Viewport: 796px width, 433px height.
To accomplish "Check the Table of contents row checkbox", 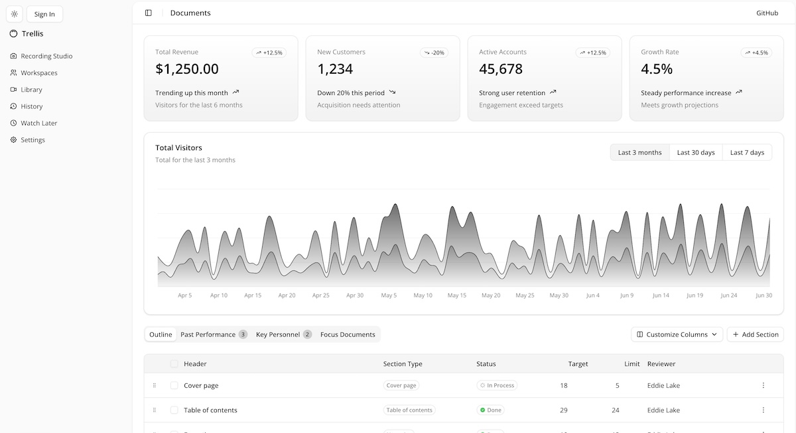I will 174,410.
